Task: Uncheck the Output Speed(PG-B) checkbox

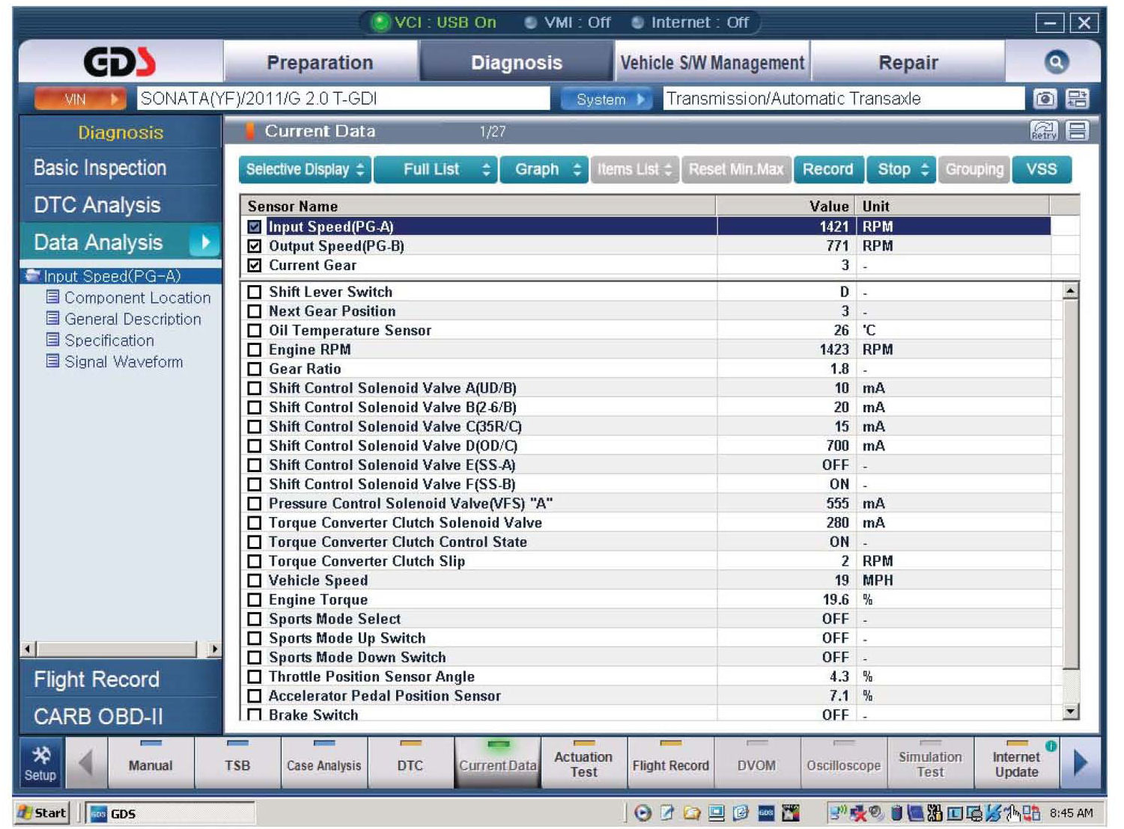Action: tap(255, 246)
